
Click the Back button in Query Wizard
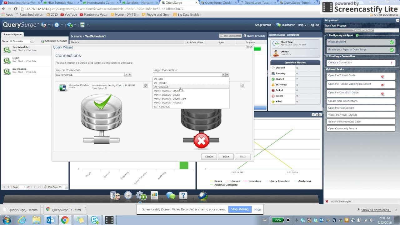[x=226, y=157]
